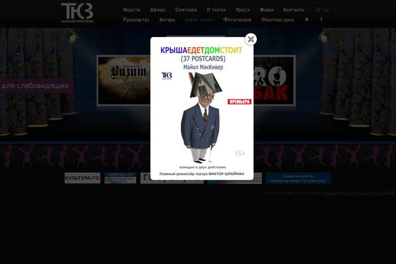Screen dimensions: 396x264
Task: Click the Крыша едет дом стоит poster
Action: pyautogui.click(x=202, y=109)
